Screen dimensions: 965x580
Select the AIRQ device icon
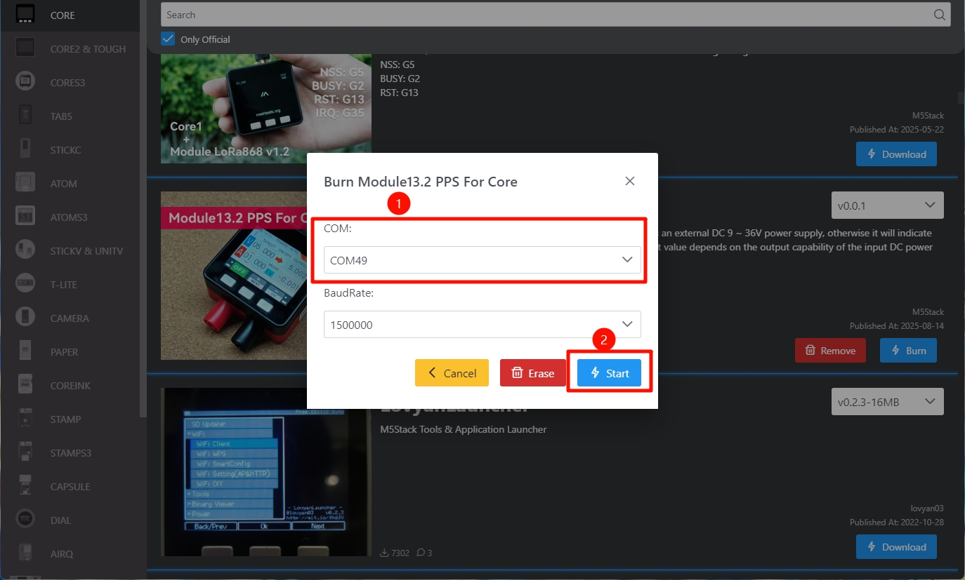25,553
